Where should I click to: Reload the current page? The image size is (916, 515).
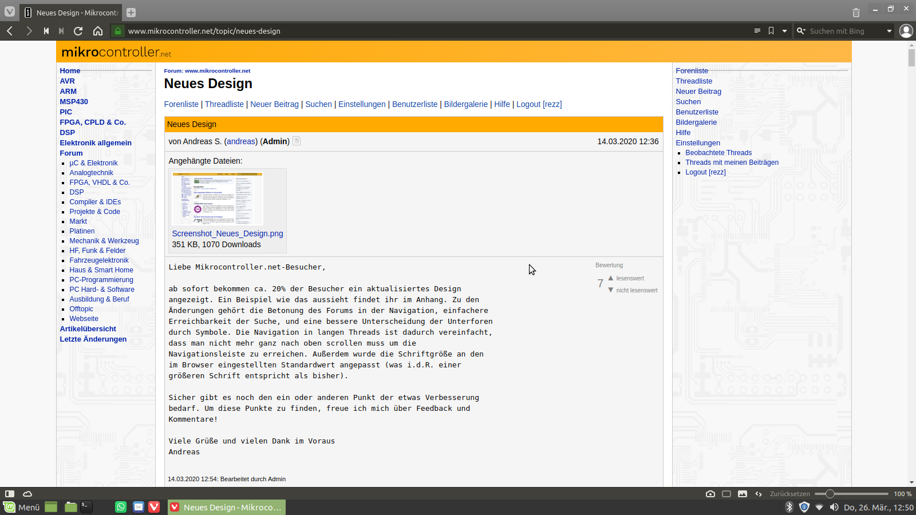[x=78, y=31]
